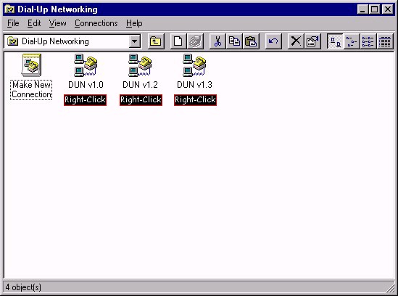
Task: Open the Connections menu
Action: pyautogui.click(x=96, y=23)
